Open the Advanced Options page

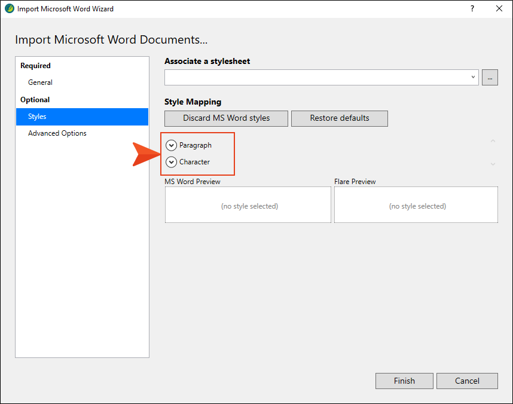pos(82,133)
